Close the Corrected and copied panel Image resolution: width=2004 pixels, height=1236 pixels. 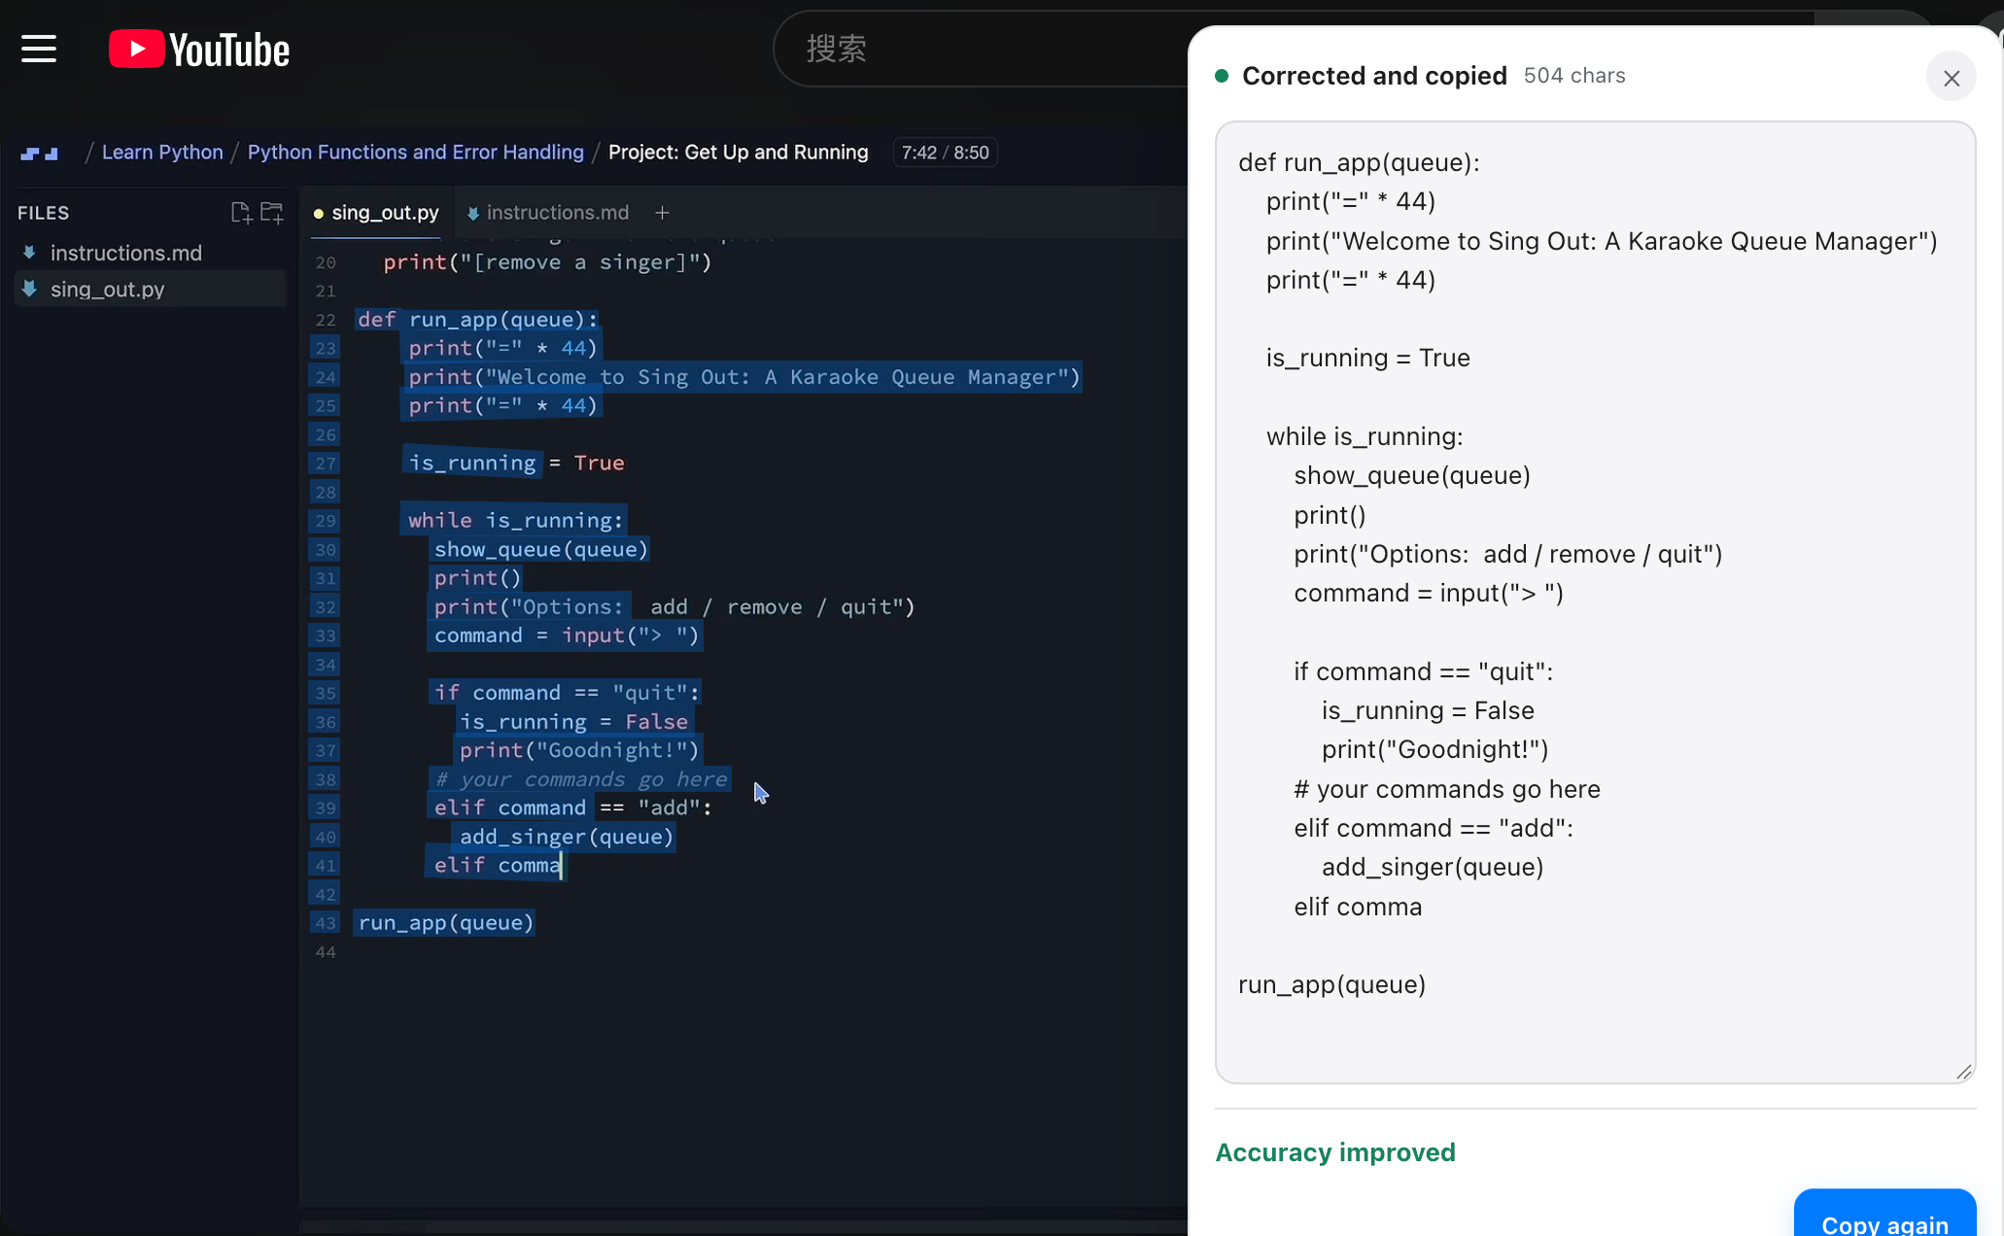pos(1952,78)
